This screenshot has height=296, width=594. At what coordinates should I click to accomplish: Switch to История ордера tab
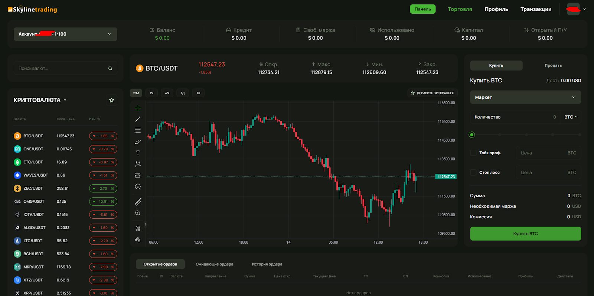[267, 264]
